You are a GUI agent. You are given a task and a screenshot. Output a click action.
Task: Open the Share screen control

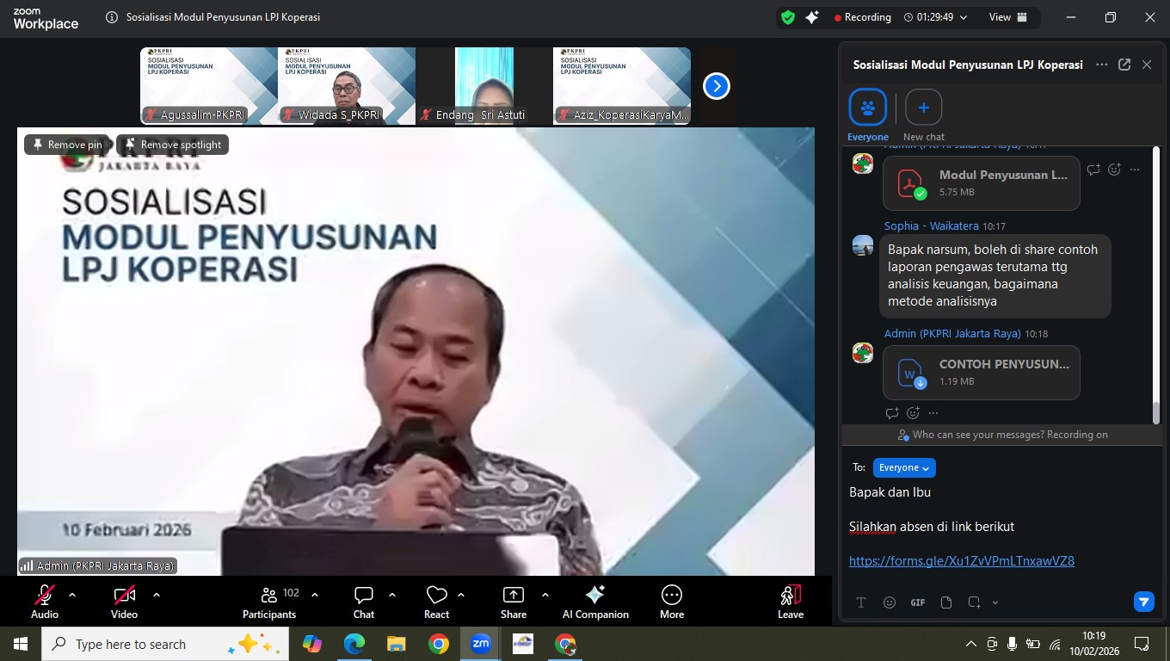tap(513, 602)
